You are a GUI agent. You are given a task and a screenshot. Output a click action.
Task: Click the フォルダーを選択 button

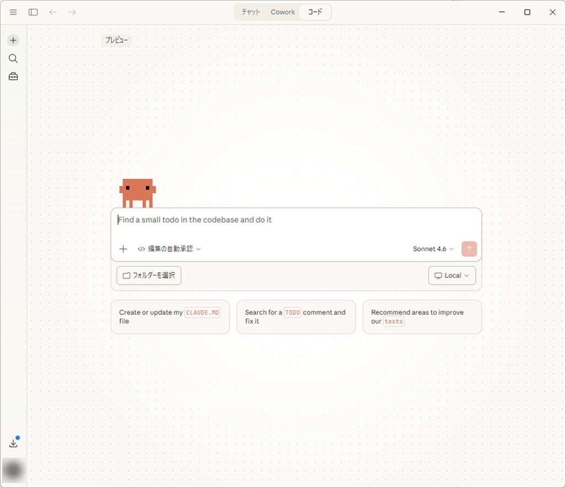click(x=149, y=275)
